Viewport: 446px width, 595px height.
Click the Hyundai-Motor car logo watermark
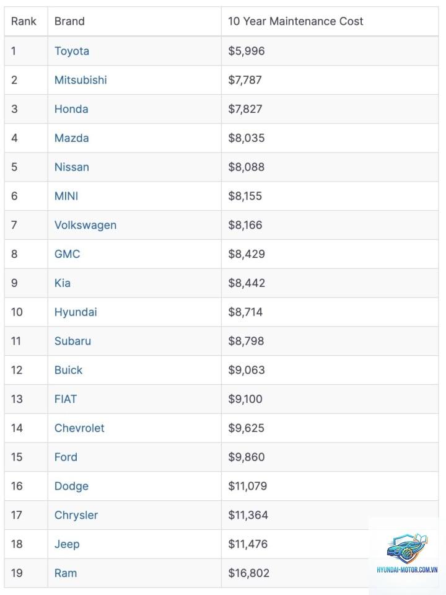pos(407,550)
